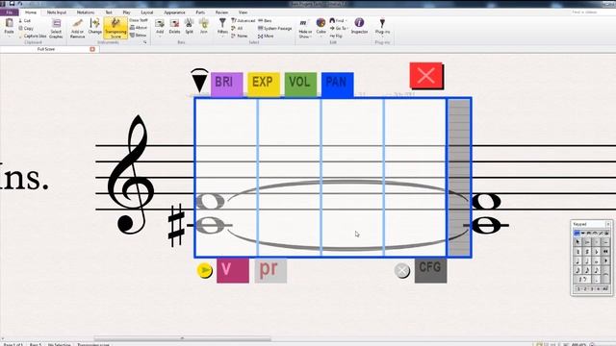Click the Flip command

[336, 36]
